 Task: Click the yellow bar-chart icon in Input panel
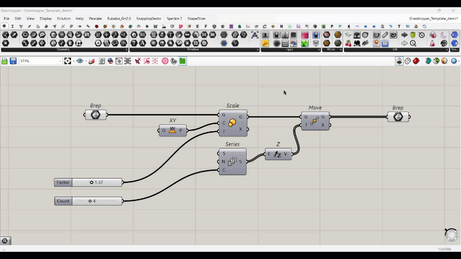tap(265, 43)
